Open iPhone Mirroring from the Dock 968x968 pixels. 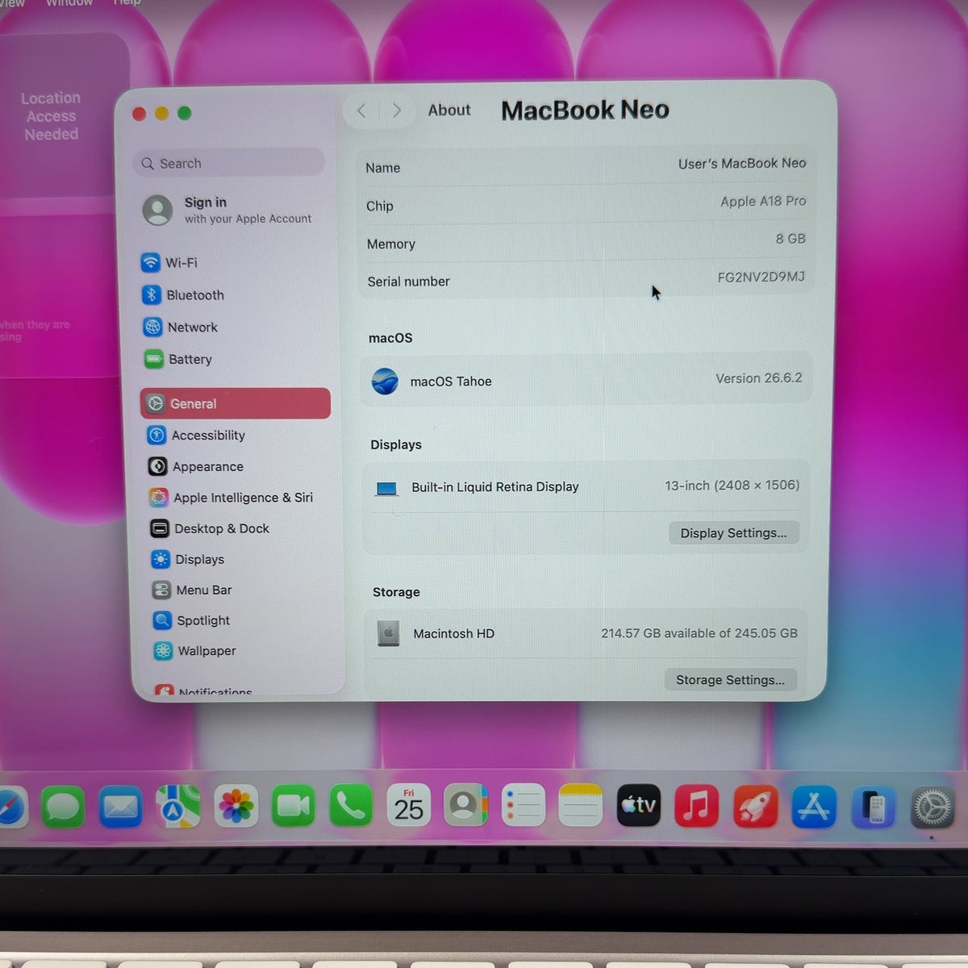[x=874, y=807]
